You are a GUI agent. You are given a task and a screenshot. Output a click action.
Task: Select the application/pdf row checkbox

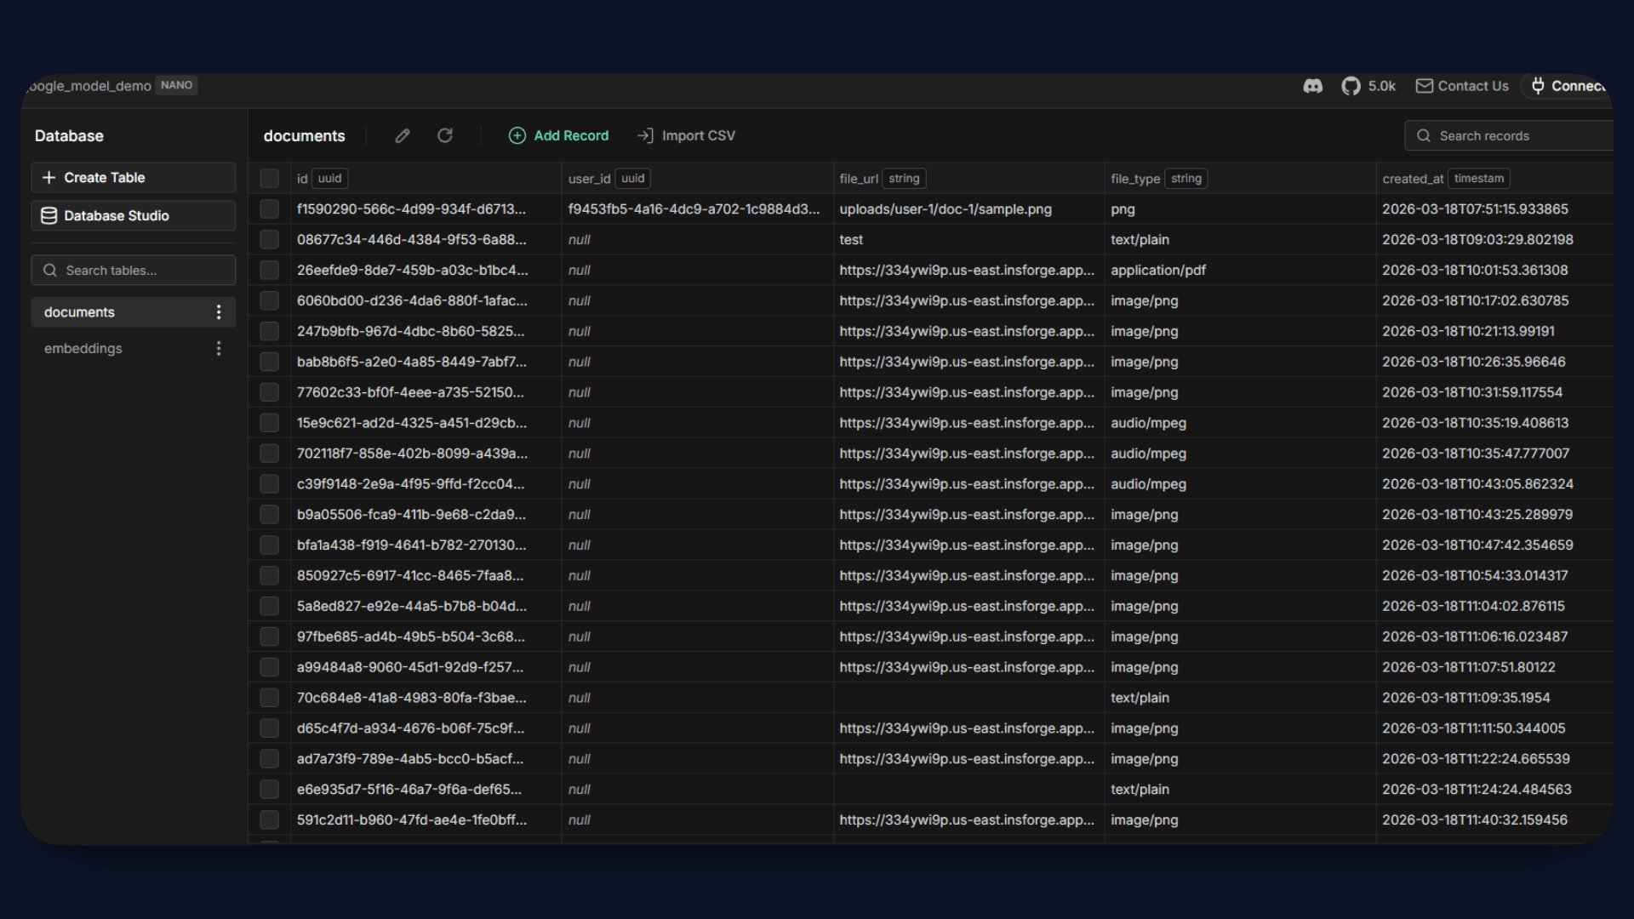[270, 271]
